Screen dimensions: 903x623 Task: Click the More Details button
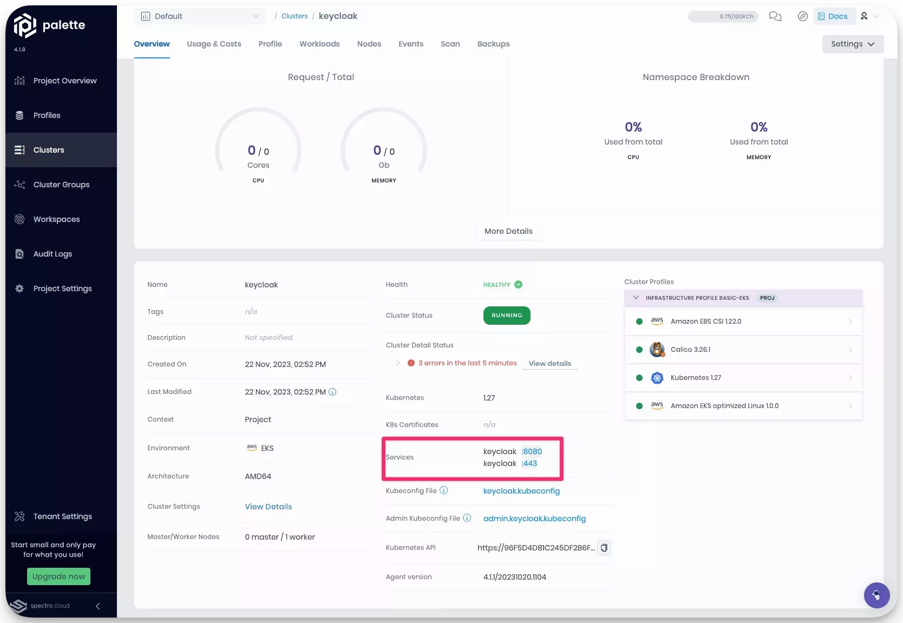pyautogui.click(x=508, y=231)
